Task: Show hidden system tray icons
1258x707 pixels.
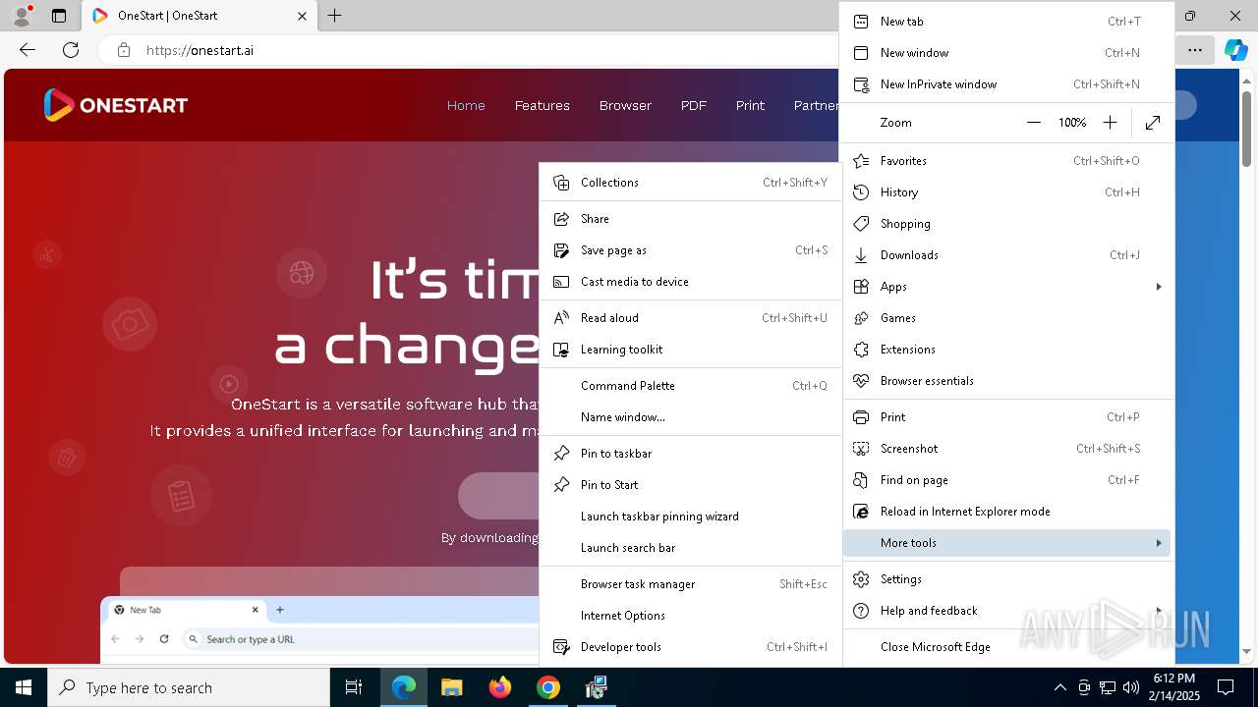Action: pos(1059,687)
